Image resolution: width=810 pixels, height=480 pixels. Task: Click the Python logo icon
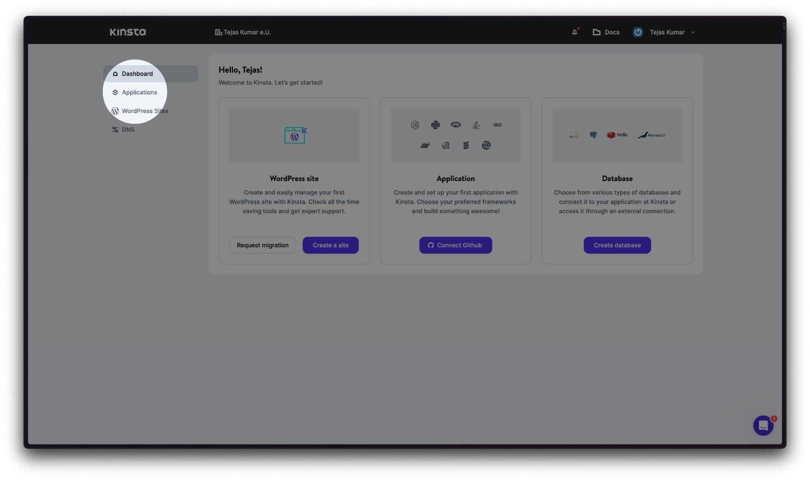pos(435,125)
